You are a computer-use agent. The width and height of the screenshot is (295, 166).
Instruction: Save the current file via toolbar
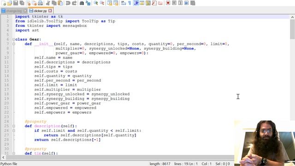[16, 3]
